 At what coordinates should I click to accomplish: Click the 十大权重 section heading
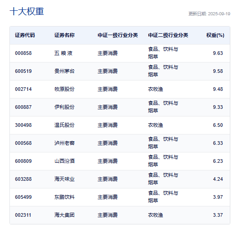click(26, 11)
